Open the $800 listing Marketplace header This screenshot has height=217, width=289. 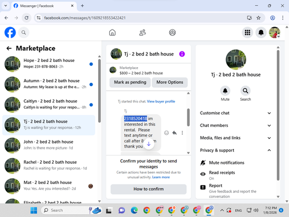coord(149,71)
